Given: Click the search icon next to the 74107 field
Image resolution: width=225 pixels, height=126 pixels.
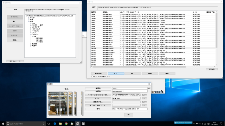Looking at the screenshot, I should tap(149, 88).
